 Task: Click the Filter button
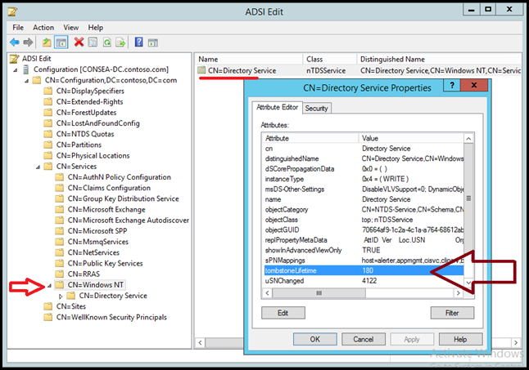pyautogui.click(x=450, y=313)
